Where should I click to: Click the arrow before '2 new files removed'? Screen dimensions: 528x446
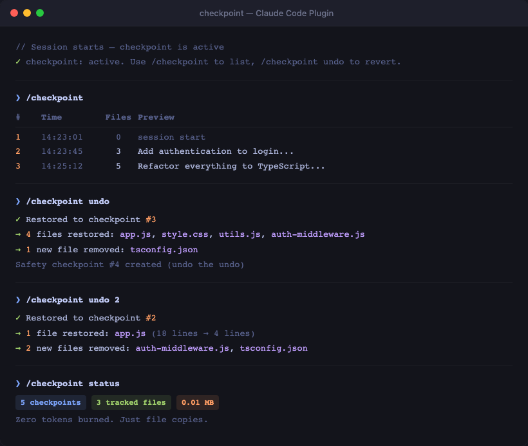(x=18, y=348)
